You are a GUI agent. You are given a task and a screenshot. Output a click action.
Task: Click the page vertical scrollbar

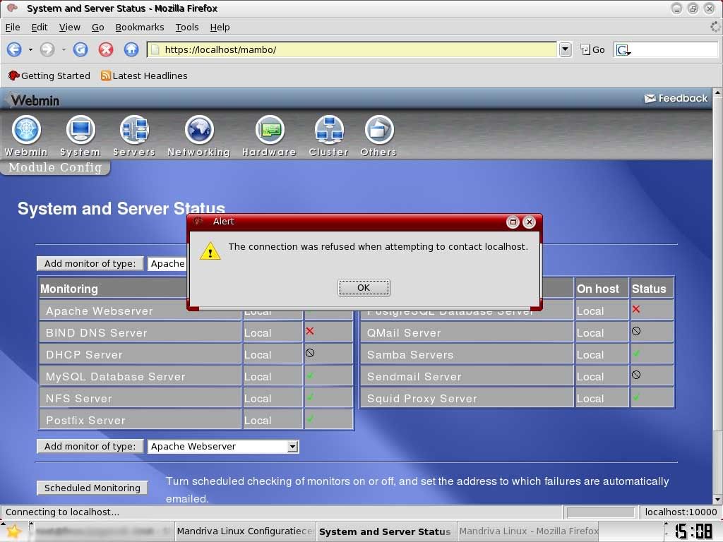[717, 295]
